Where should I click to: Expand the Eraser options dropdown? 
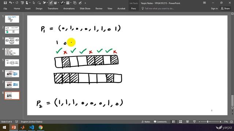[47, 3]
